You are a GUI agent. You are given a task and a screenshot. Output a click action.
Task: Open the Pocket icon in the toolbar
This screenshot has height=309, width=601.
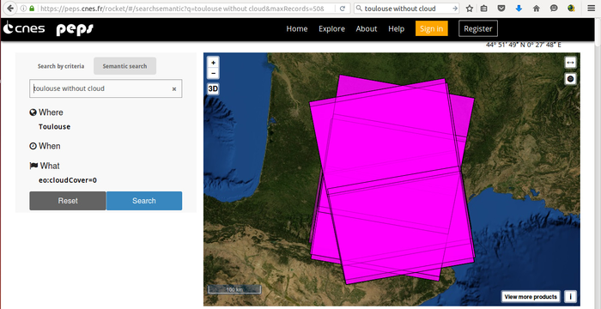[x=501, y=9]
